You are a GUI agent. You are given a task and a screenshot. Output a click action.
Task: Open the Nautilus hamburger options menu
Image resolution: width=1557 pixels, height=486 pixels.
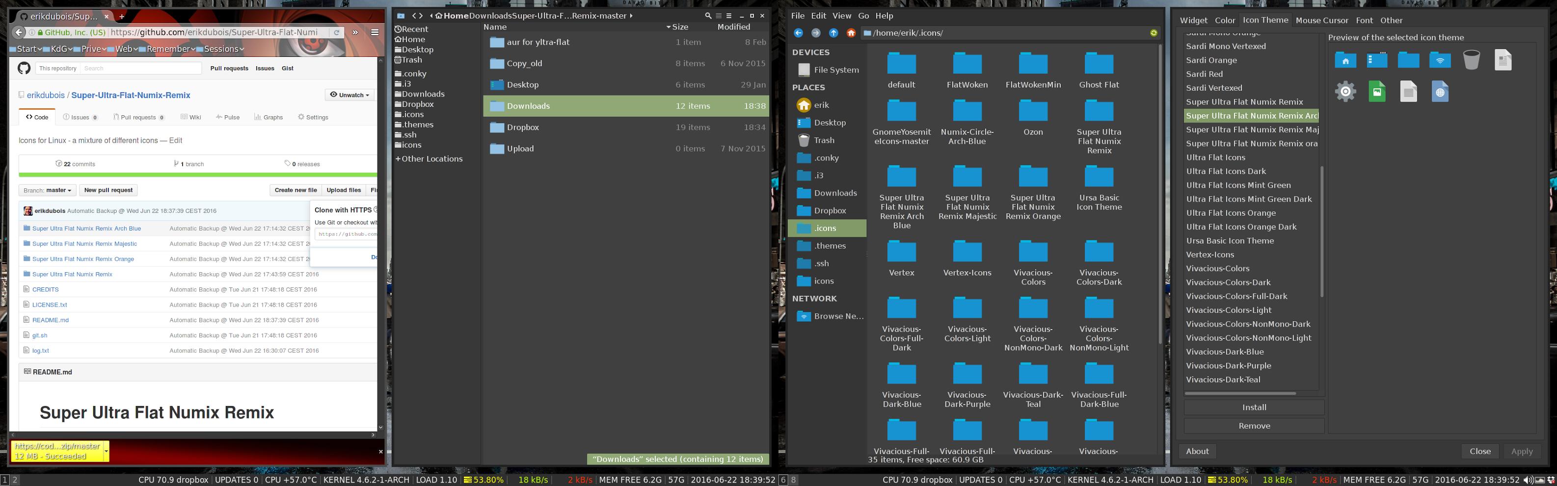[x=729, y=16]
